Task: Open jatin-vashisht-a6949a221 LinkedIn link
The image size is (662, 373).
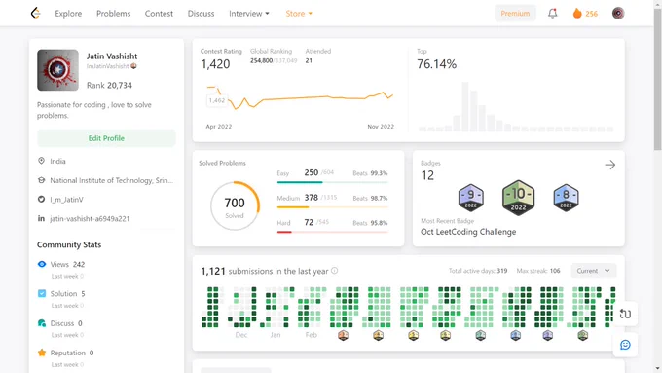Action: pyautogui.click(x=90, y=219)
